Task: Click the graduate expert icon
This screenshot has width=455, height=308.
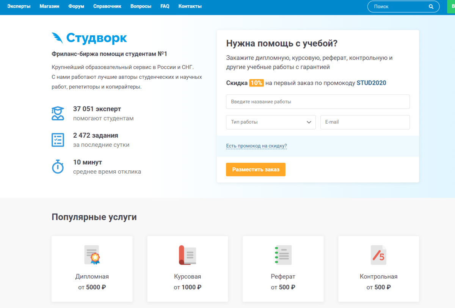Action: (x=58, y=113)
